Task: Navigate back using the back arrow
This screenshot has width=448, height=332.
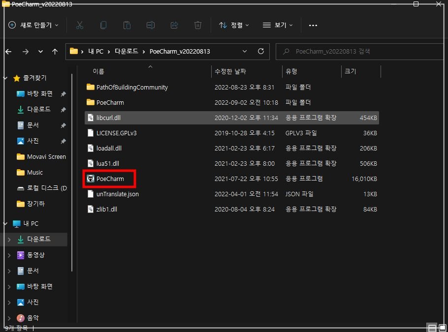Action: tap(8, 51)
